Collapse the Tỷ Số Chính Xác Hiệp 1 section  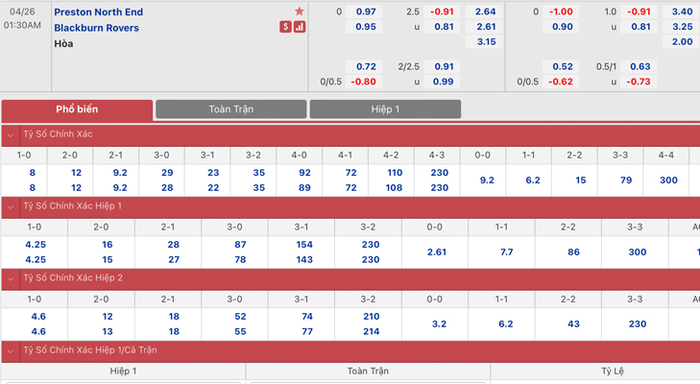(x=11, y=206)
